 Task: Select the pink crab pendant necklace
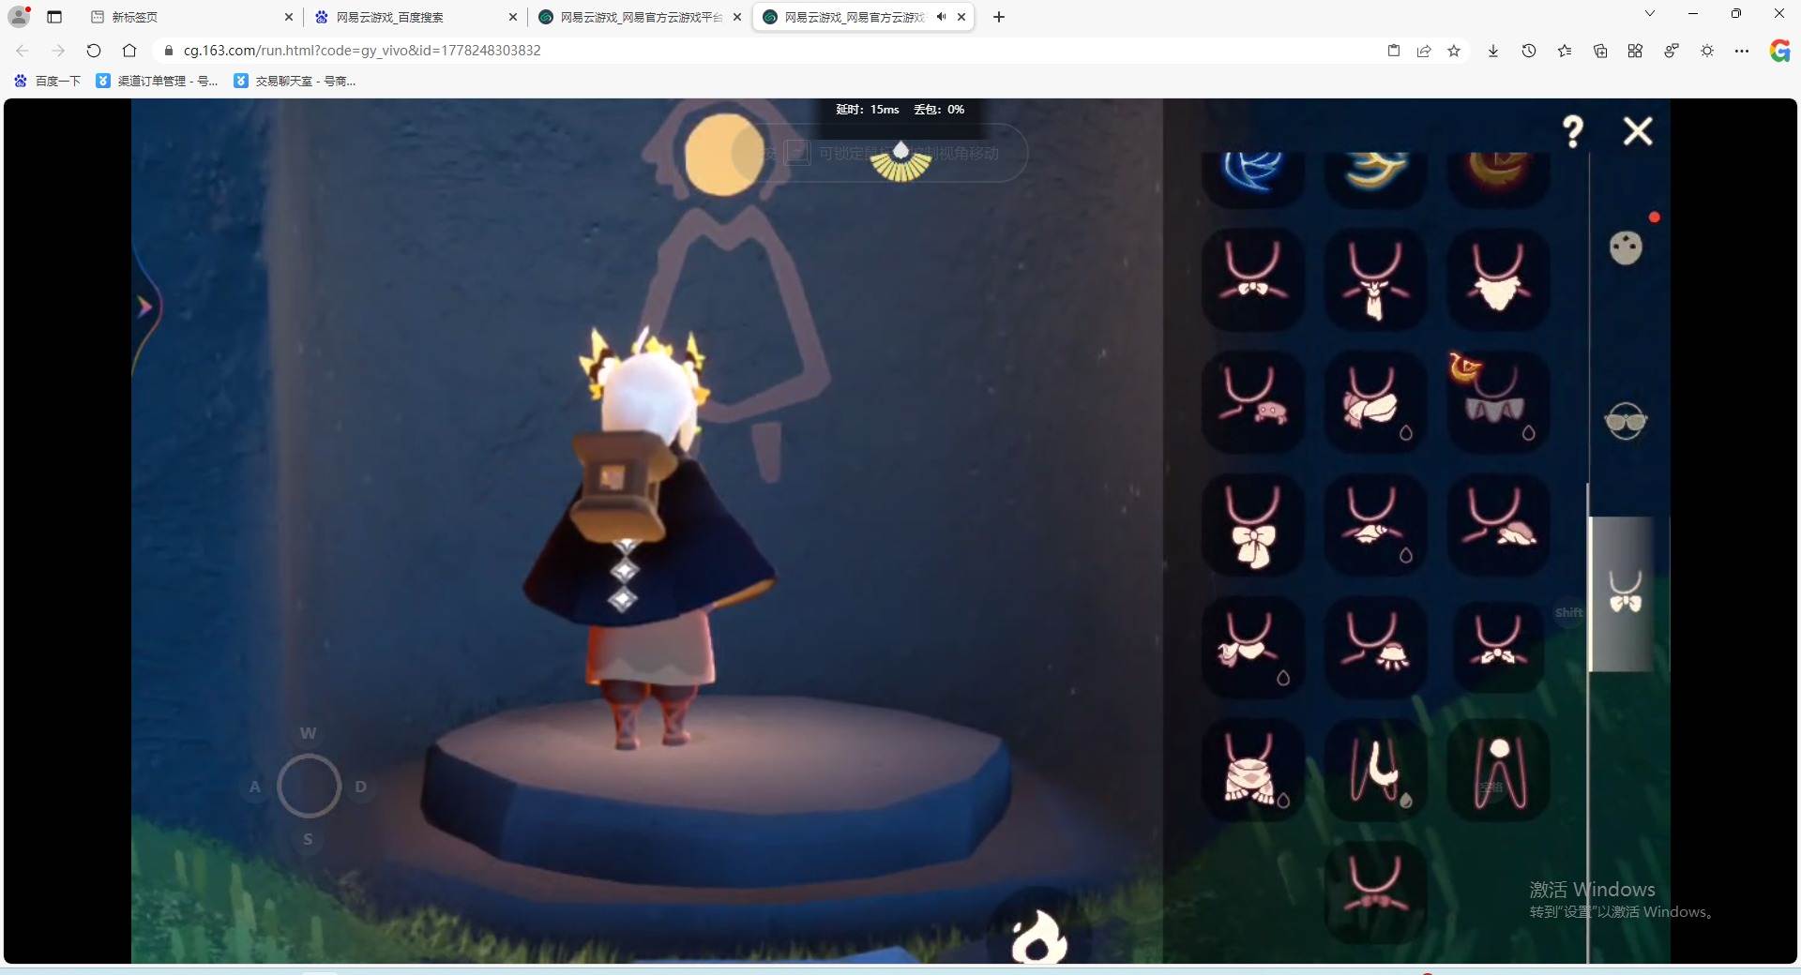tap(1253, 401)
